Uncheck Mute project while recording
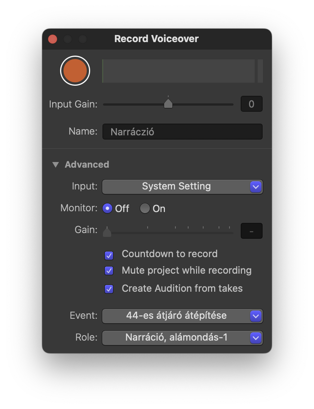314x409 pixels. click(109, 271)
